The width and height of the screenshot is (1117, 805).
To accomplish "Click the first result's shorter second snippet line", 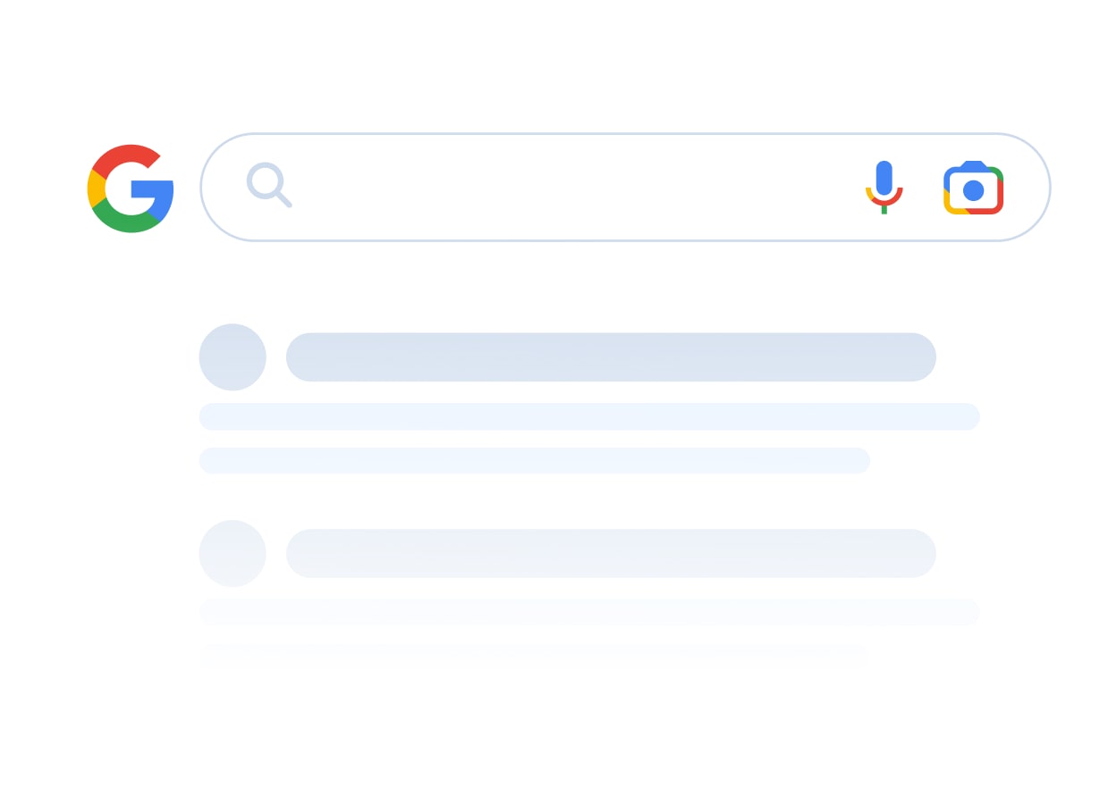I will click(x=534, y=460).
